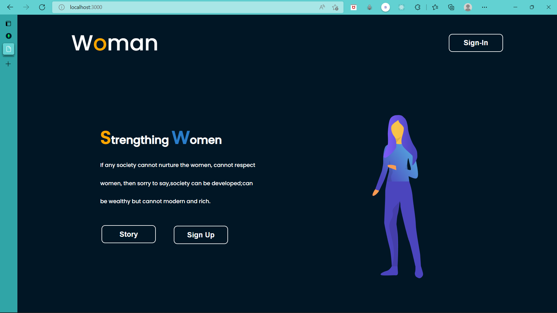The height and width of the screenshot is (313, 557).
Task: Click the user profile avatar
Action: [x=468, y=7]
